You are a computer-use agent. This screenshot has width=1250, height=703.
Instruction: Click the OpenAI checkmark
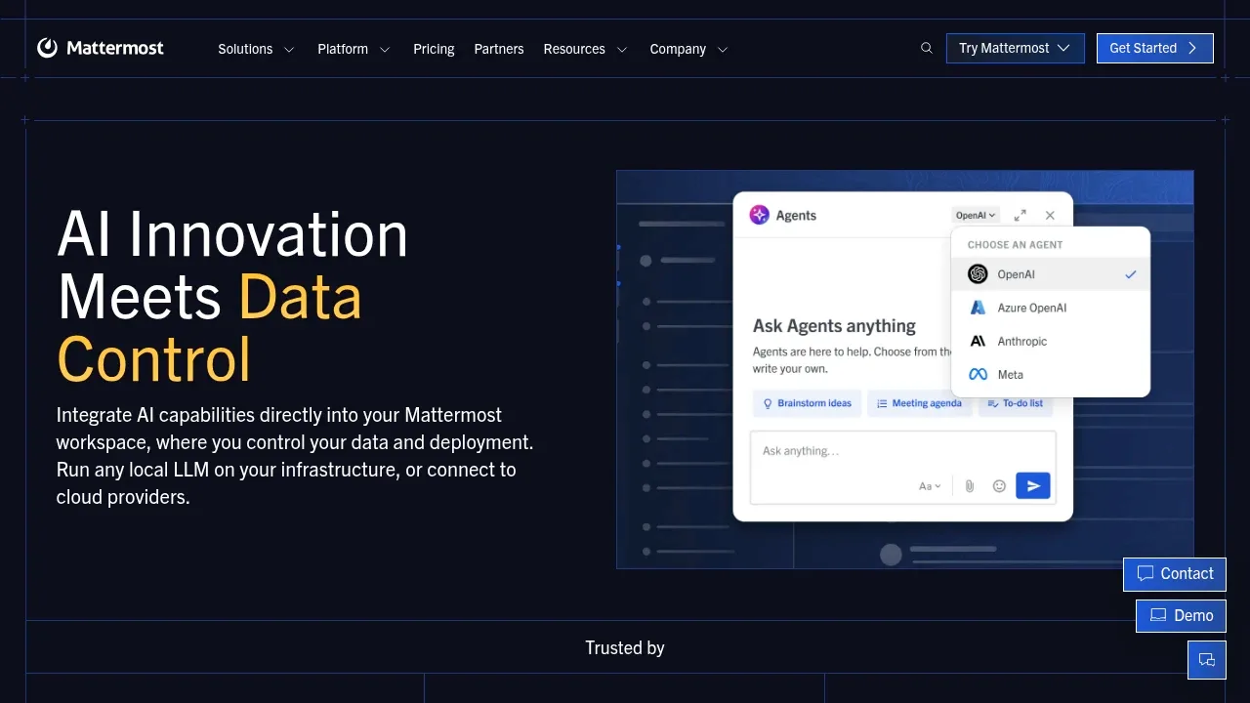point(1131,274)
